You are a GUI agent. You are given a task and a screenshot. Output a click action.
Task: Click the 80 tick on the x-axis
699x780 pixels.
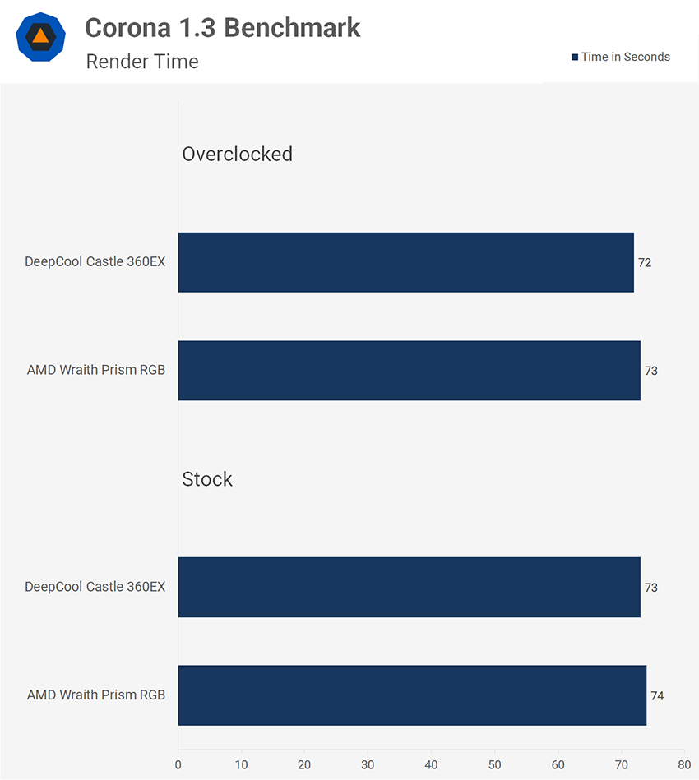[683, 764]
